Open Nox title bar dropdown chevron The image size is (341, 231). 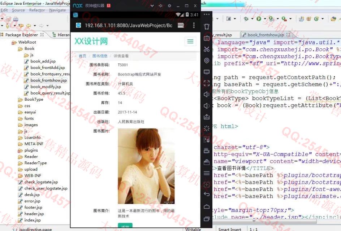[152, 6]
